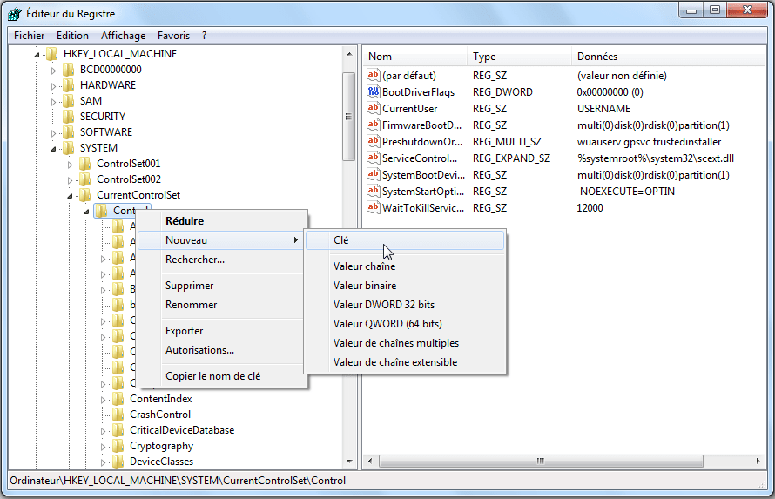Screen dimensions: 775x499
Task: Select Valeur chaîne in the submenu
Action: coord(405,266)
